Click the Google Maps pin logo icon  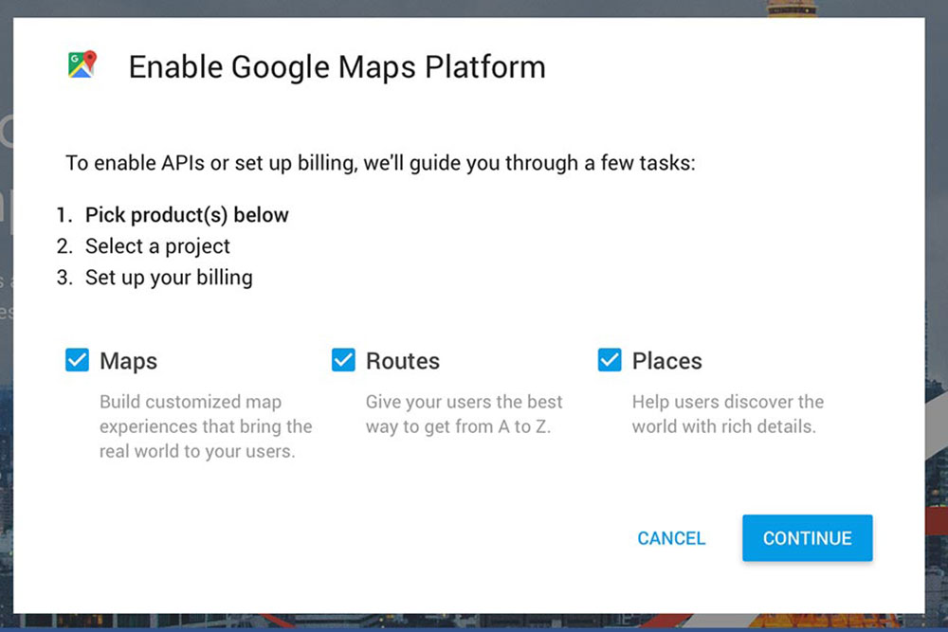(82, 64)
